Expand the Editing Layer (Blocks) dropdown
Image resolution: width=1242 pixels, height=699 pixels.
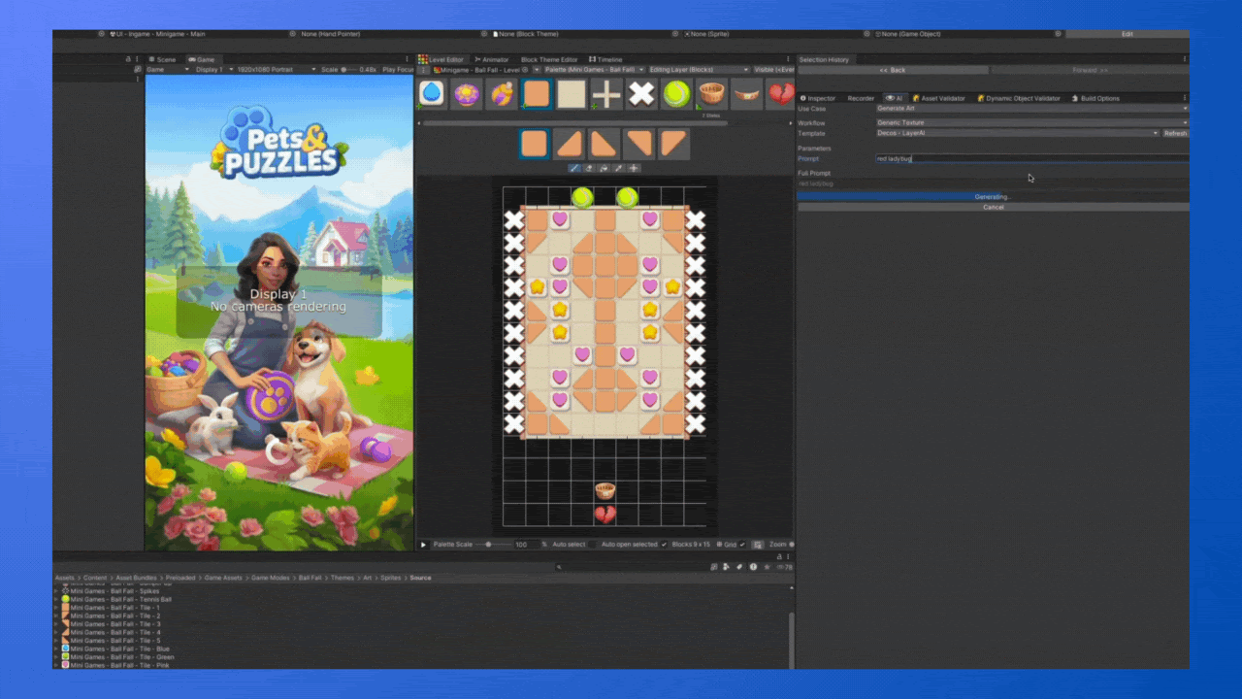[699, 70]
